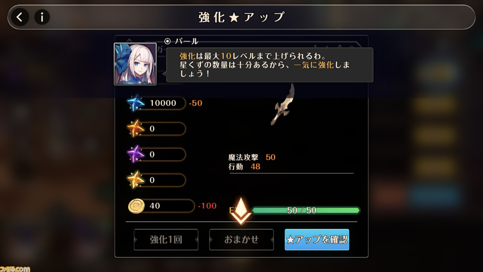Viewport: 483px width, 272px height.
Task: Select the purple stardust icon
Action: point(135,155)
